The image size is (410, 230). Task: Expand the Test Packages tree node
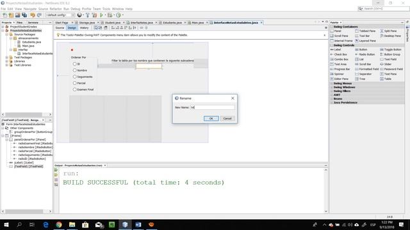click(6, 57)
